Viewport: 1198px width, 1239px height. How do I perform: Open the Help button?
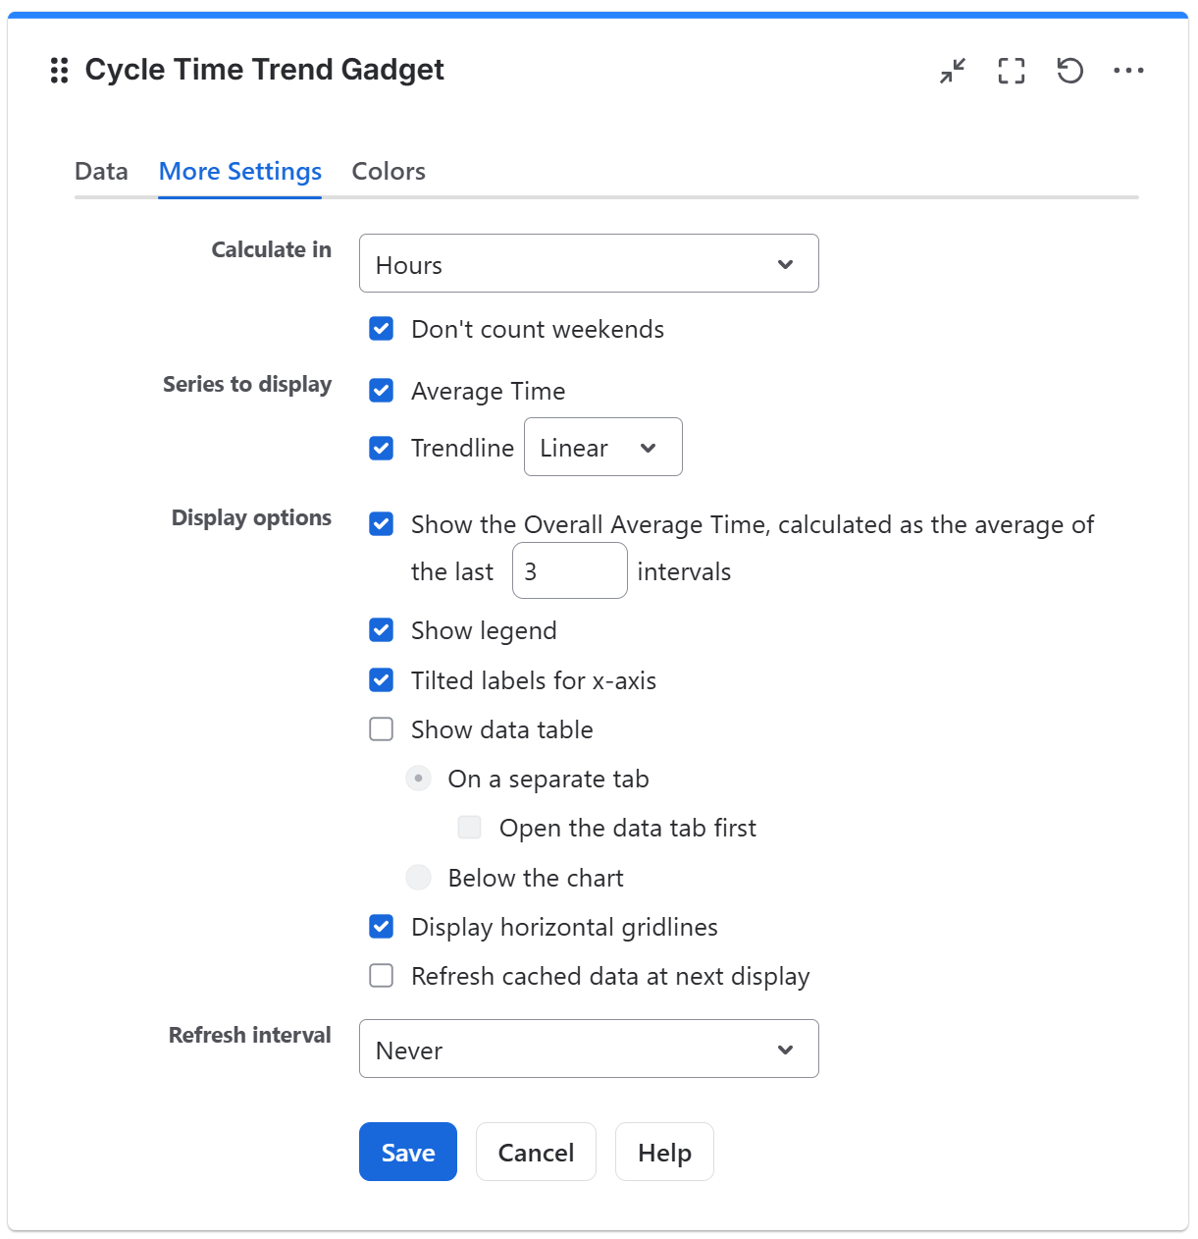coord(664,1152)
